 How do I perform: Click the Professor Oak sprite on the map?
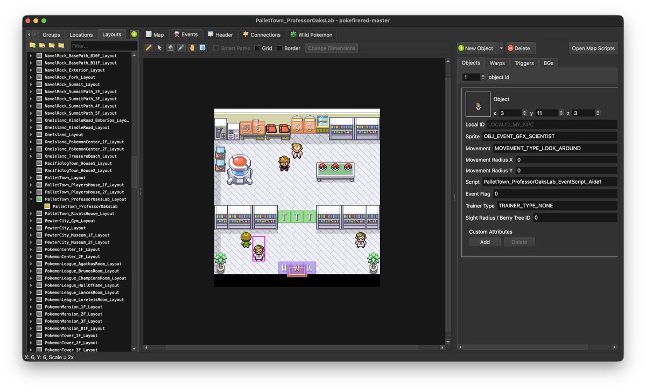[x=297, y=150]
